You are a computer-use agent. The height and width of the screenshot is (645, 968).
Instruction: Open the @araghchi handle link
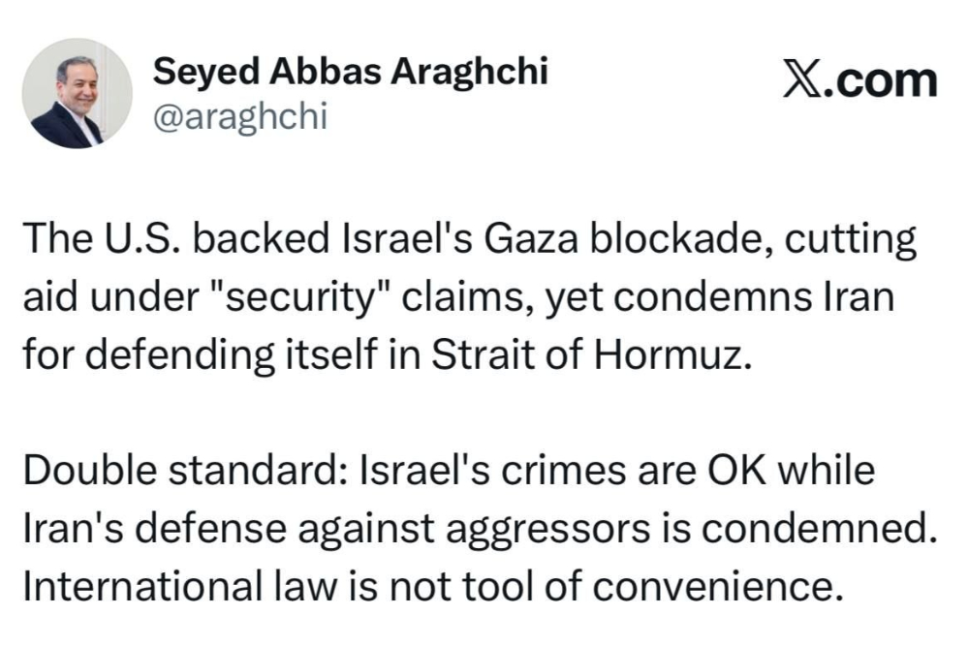point(240,117)
